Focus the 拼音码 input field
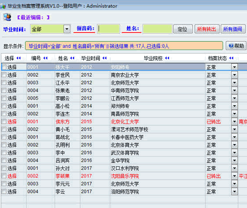The image size is (247, 208). pos(109,29)
